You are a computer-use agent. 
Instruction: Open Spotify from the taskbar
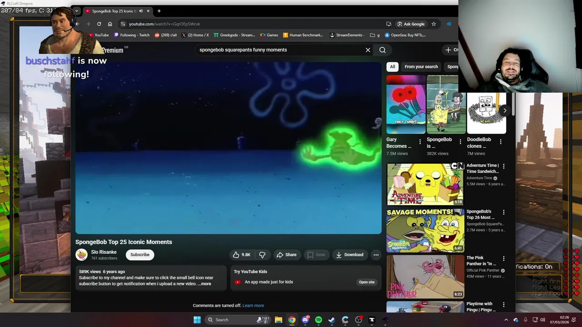(318, 320)
